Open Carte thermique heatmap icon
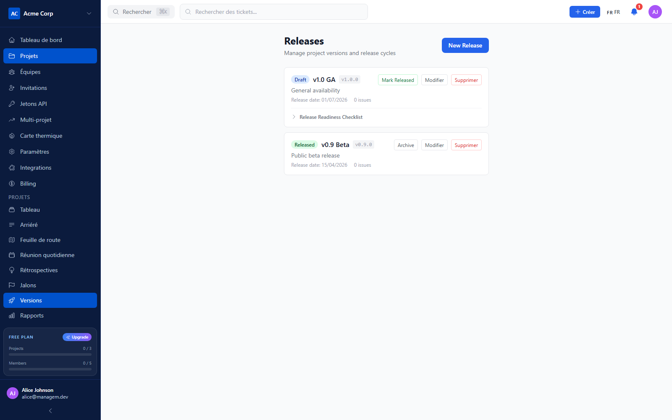 pyautogui.click(x=12, y=136)
